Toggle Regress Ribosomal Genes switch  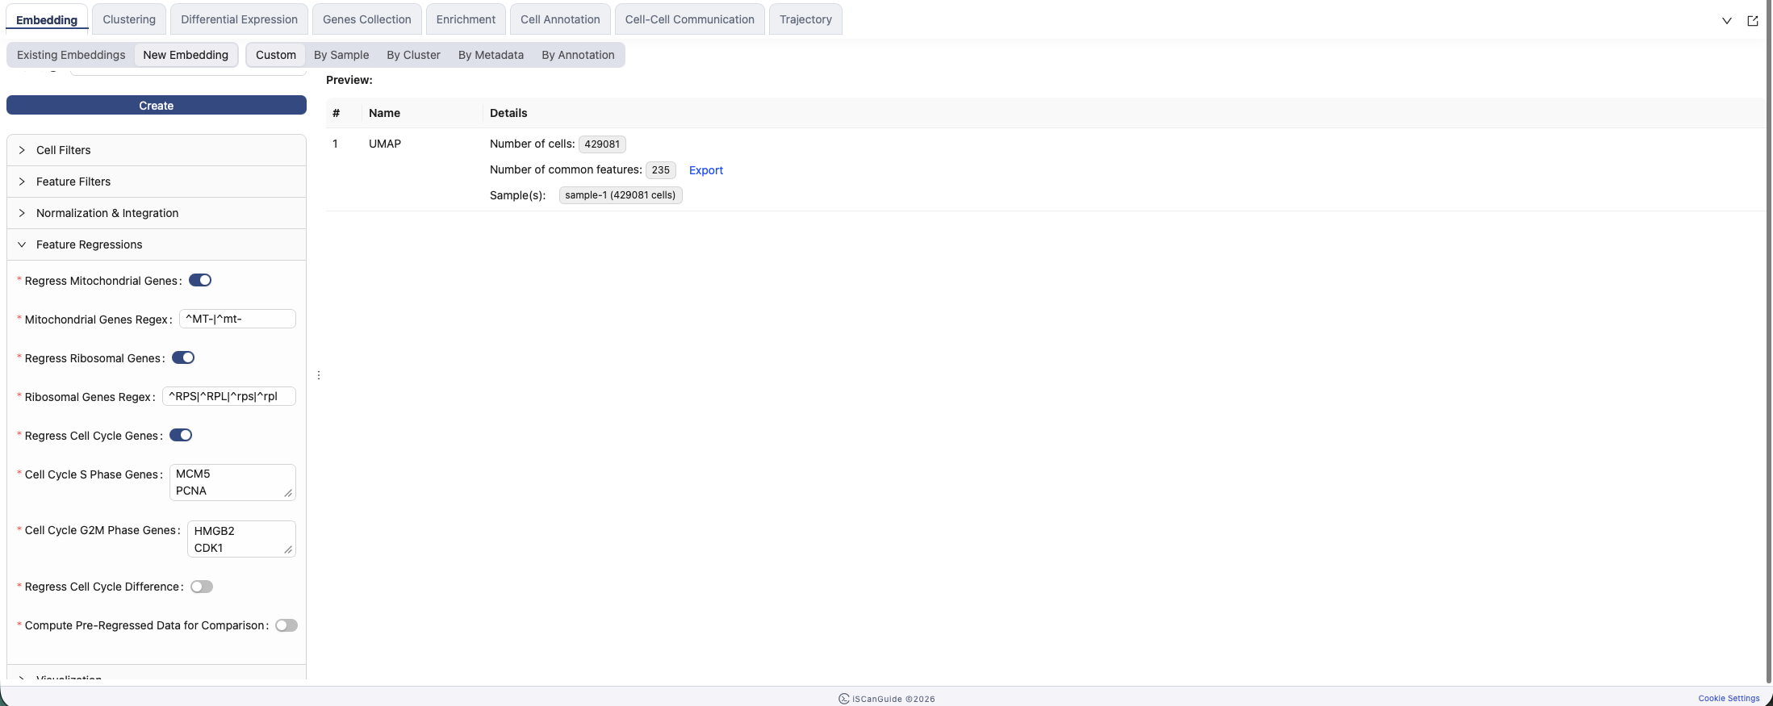[x=183, y=357]
